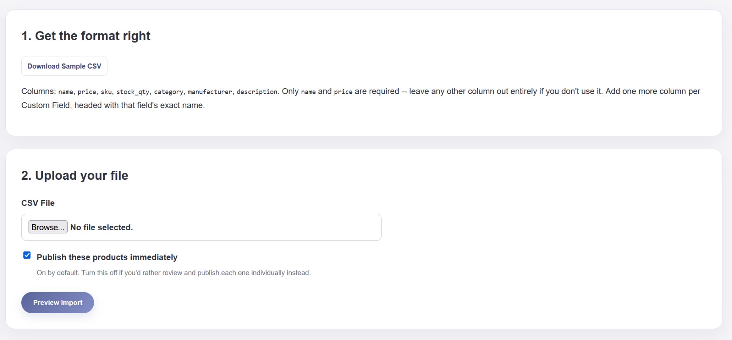Click 'price' code before 'are required'
Viewport: 732px width, 340px height.
343,92
